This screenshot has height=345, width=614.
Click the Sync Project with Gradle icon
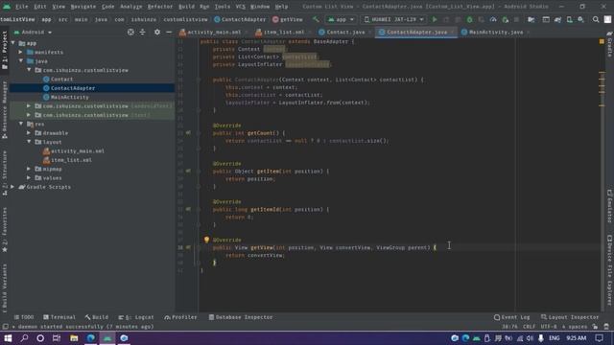coord(557,19)
